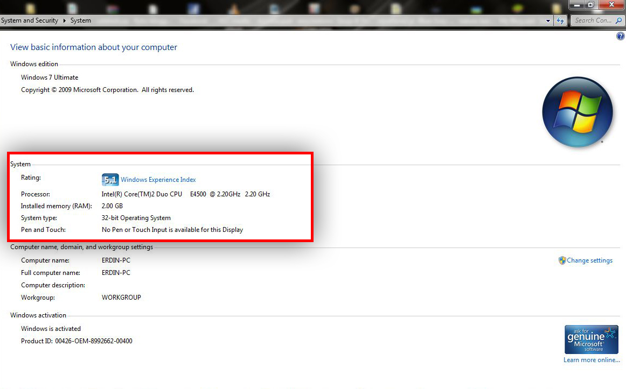Click the search magnifier icon

[619, 20]
